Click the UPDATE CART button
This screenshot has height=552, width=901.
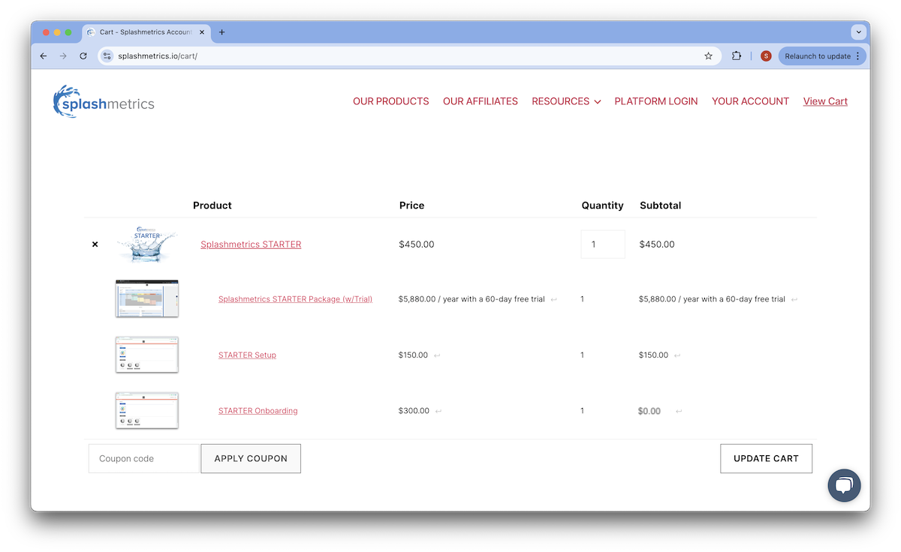[x=766, y=458]
